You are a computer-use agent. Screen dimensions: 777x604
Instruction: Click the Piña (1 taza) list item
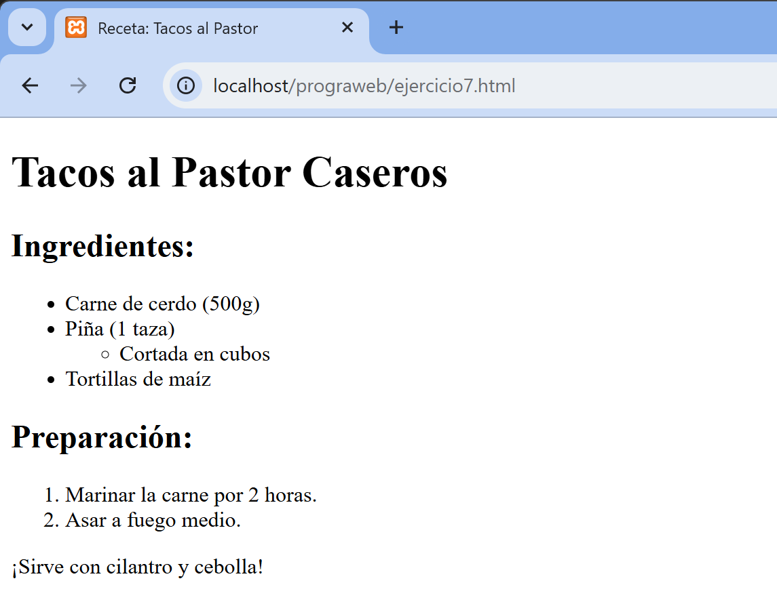coord(120,329)
